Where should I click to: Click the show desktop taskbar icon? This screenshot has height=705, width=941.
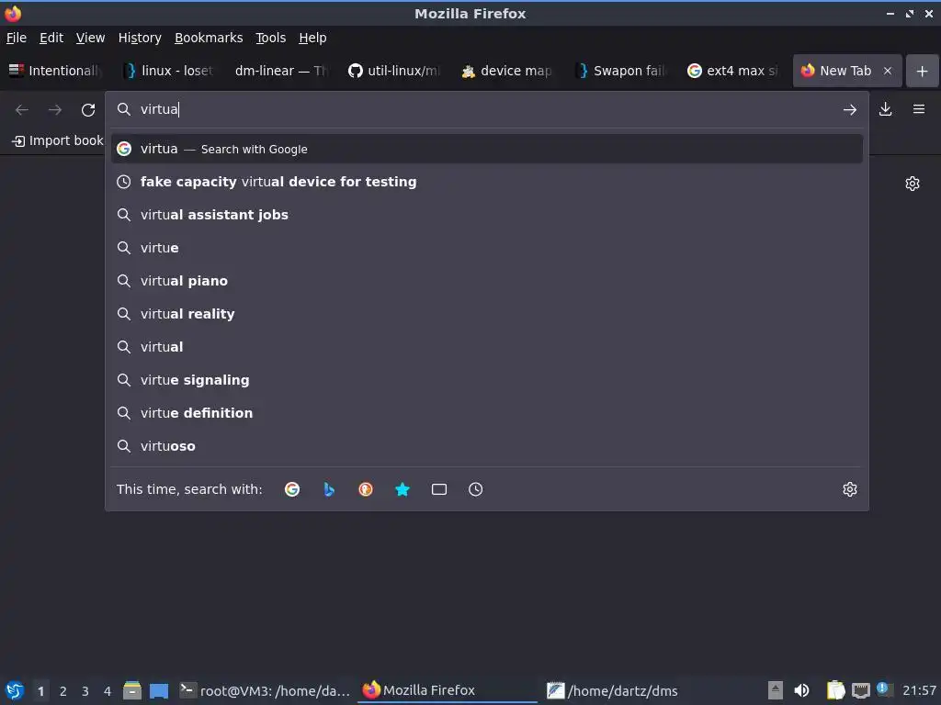pos(159,690)
